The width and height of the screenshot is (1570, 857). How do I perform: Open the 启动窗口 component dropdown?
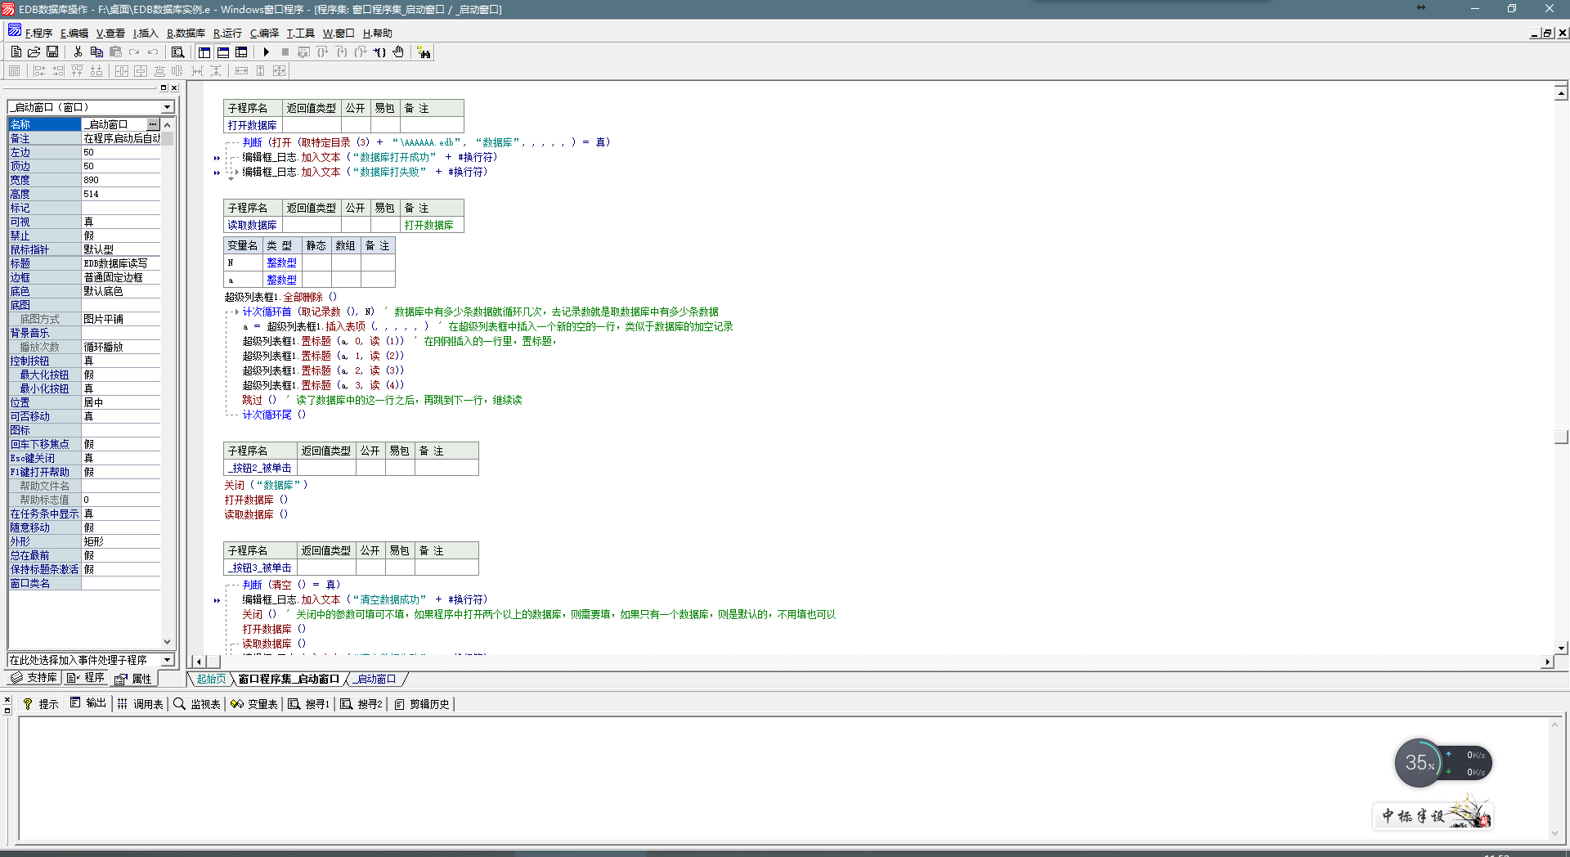coord(168,107)
